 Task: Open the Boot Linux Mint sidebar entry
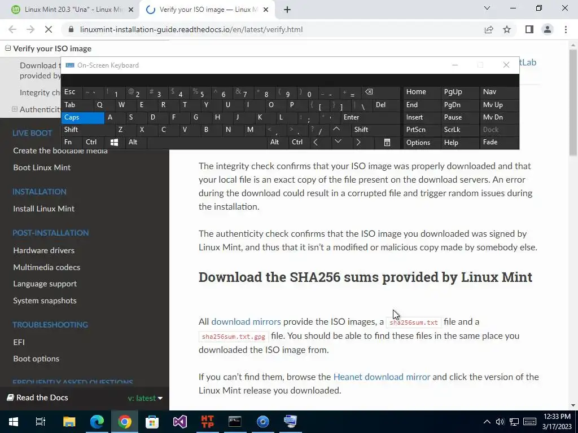(42, 167)
